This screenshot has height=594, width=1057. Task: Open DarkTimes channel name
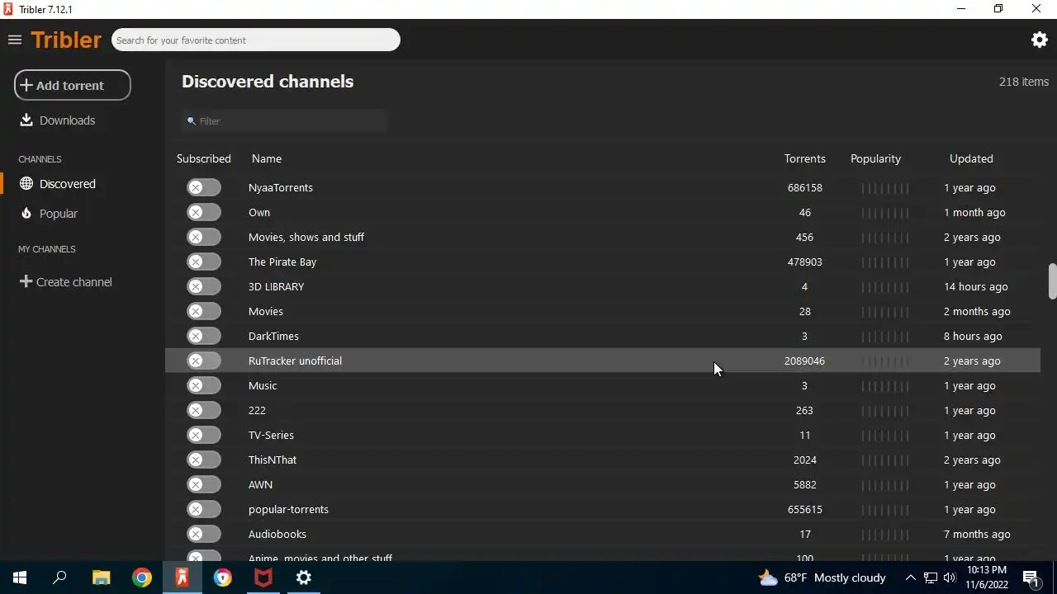coord(273,336)
